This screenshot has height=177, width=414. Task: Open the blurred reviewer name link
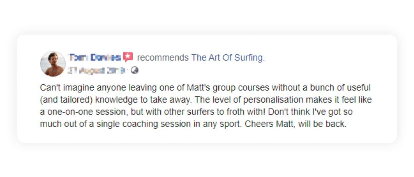(x=94, y=58)
